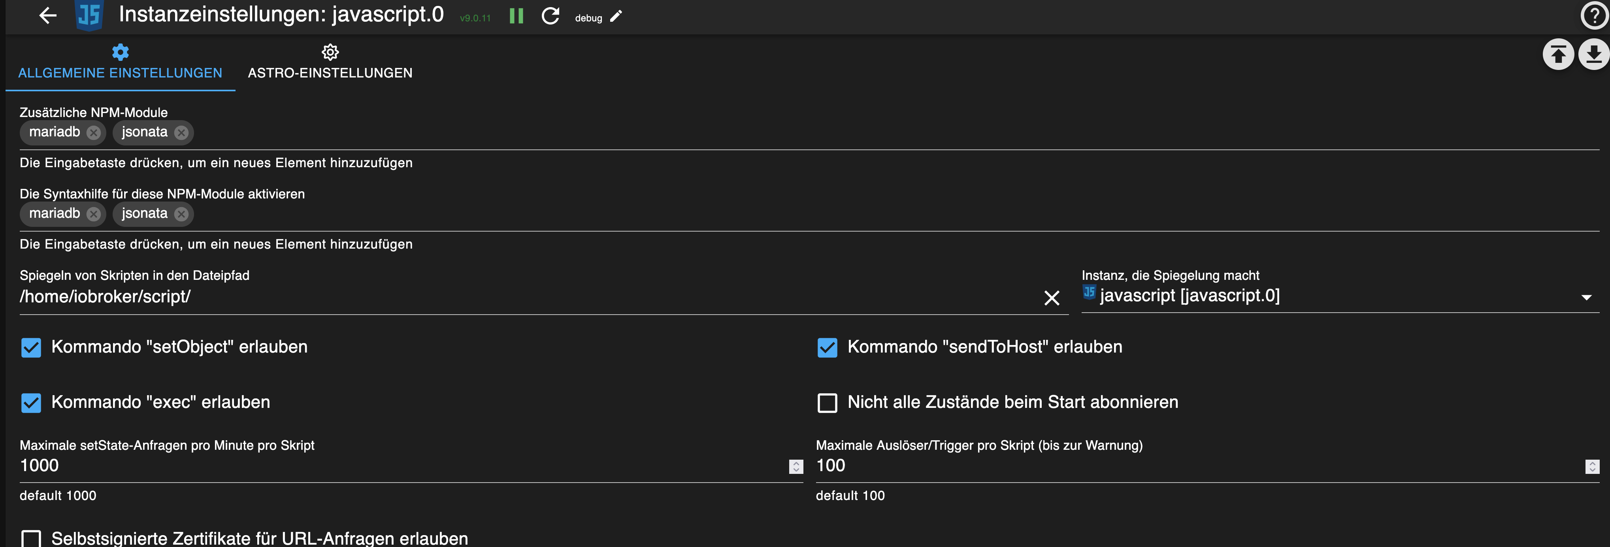The width and height of the screenshot is (1610, 547).
Task: Toggle Kommando "exec" erlauben checkbox
Action: 31,403
